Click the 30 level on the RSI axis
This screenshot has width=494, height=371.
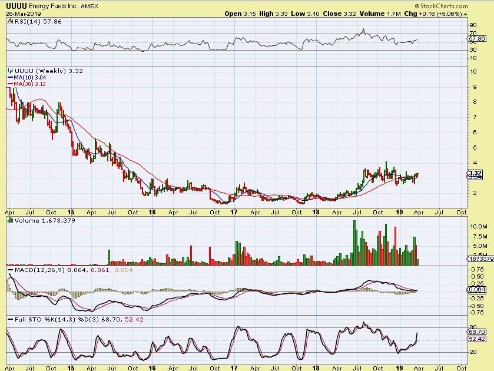click(473, 50)
